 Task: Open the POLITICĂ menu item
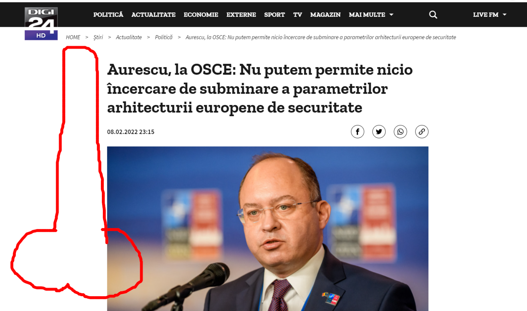point(108,15)
